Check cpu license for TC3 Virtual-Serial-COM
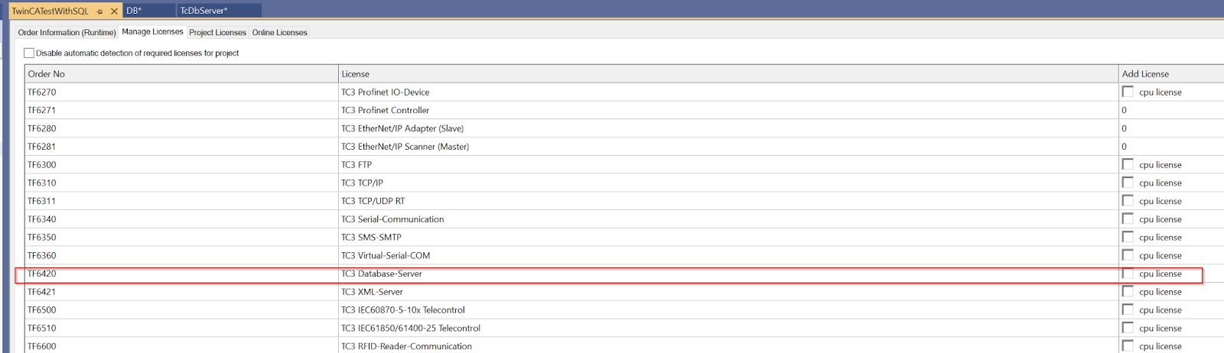1224x353 pixels. click(x=1128, y=255)
